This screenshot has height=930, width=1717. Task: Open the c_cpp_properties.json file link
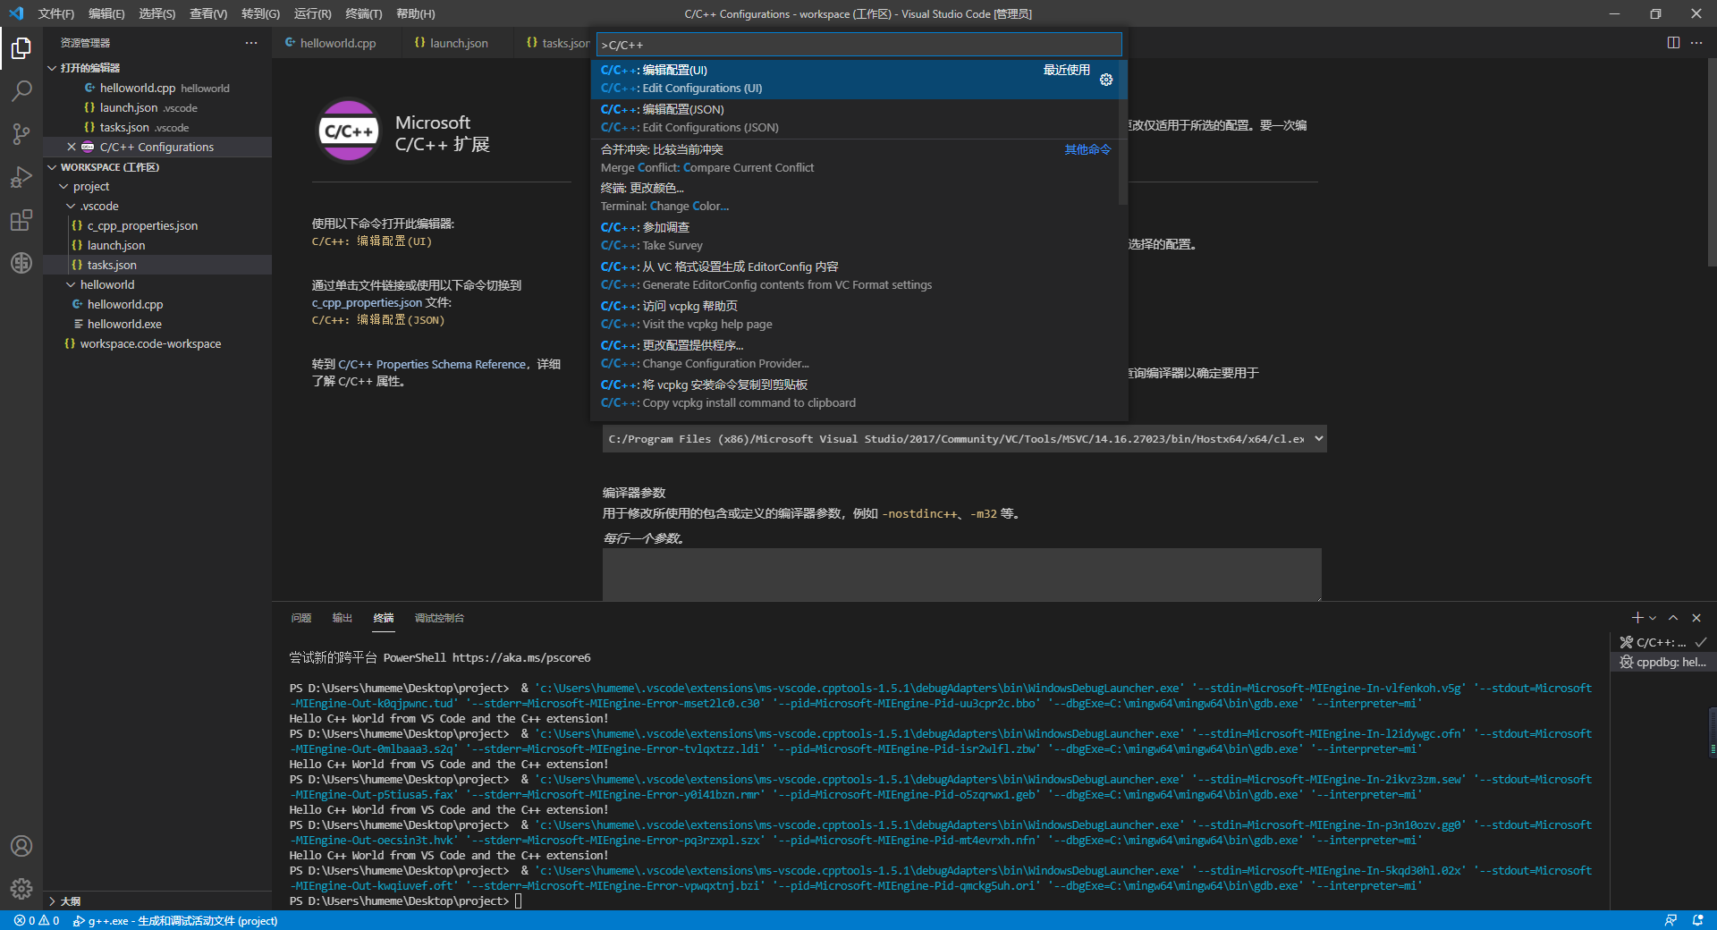(x=367, y=302)
